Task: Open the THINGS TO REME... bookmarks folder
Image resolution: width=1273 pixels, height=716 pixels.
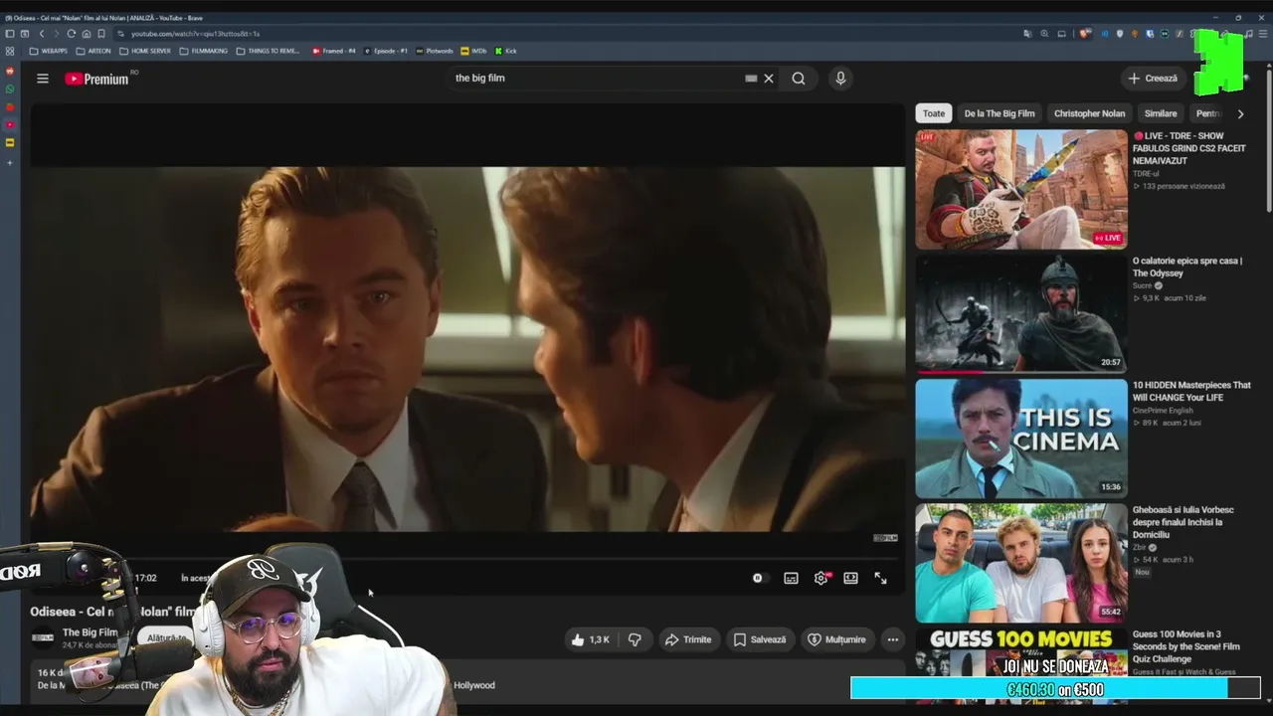Action: click(x=268, y=51)
